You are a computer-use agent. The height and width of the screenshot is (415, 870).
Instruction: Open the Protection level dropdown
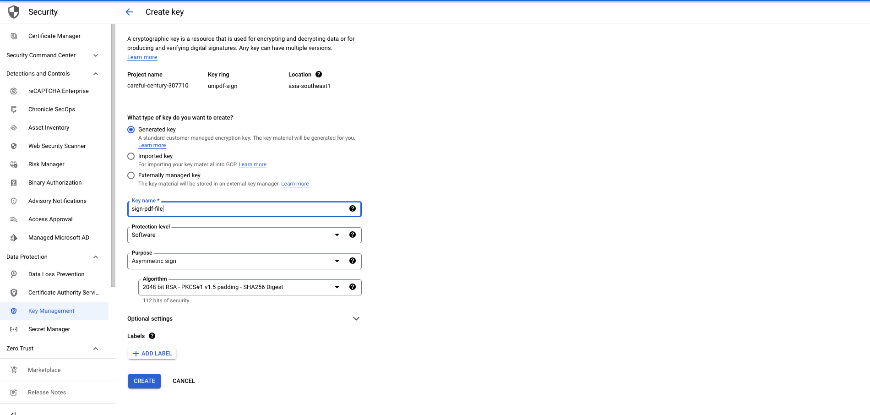[234, 235]
